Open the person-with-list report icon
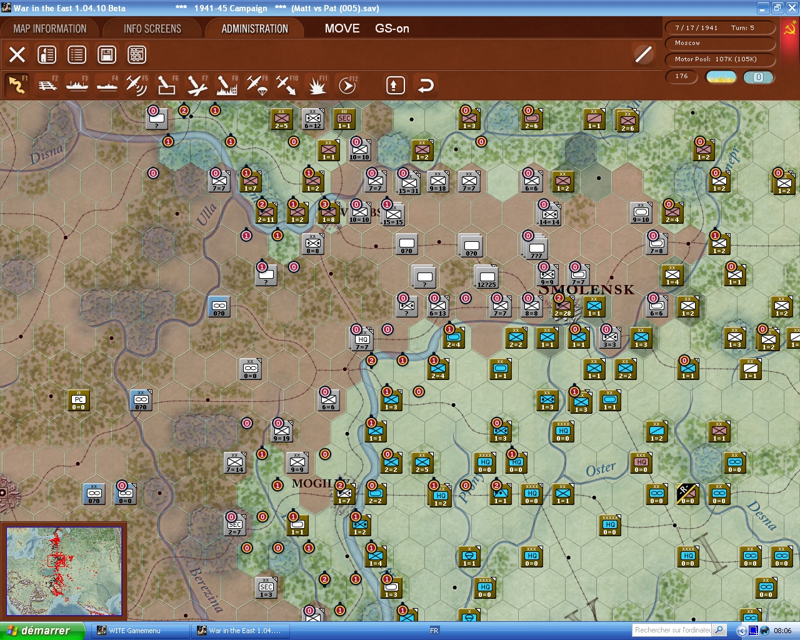800x640 pixels. 47,54
